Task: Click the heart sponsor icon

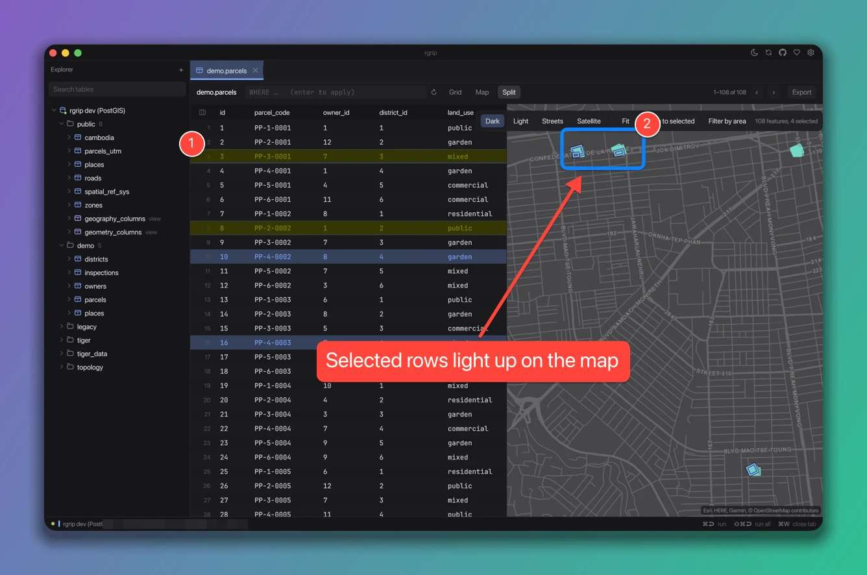Action: click(x=797, y=53)
